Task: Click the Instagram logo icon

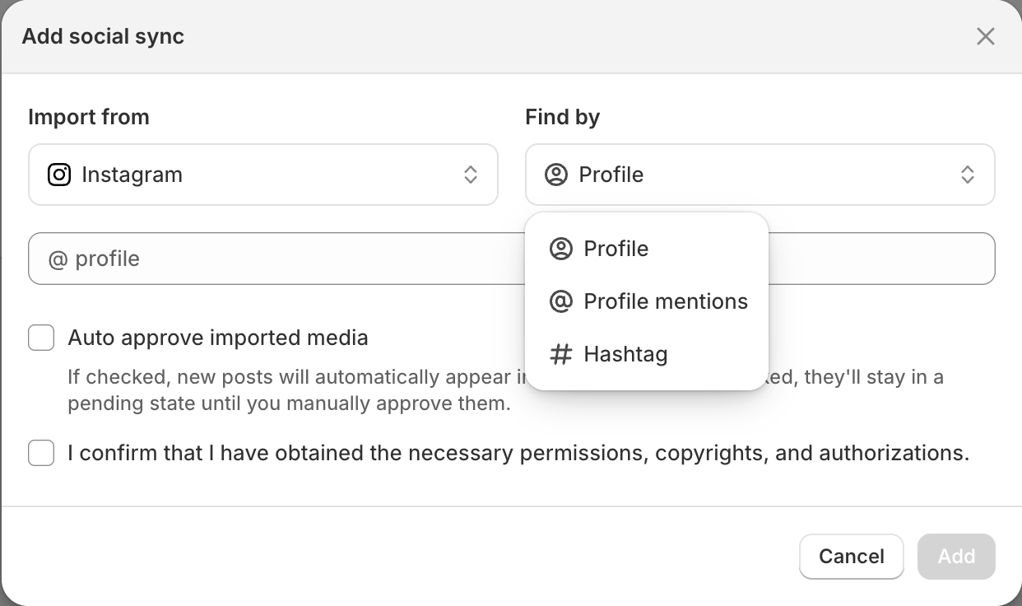Action: coord(59,175)
